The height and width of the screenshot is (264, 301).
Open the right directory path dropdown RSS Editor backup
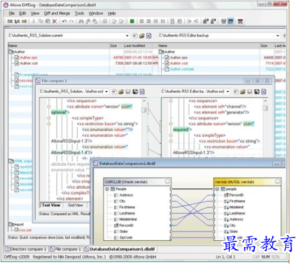(278, 36)
